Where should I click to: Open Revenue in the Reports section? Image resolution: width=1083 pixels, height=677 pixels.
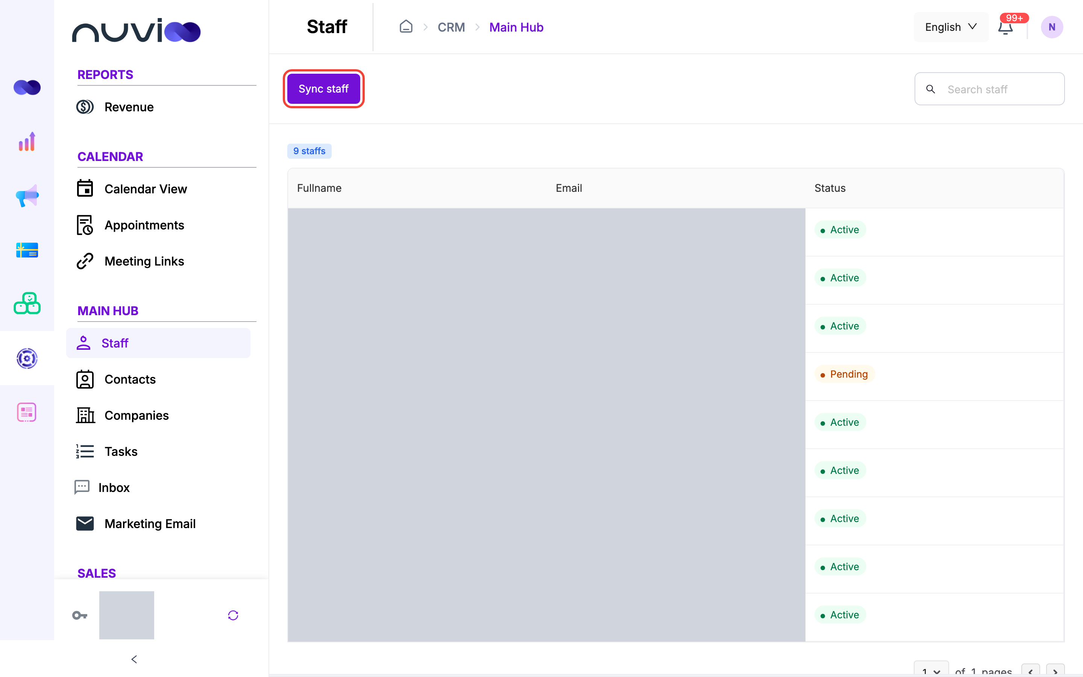click(x=129, y=107)
